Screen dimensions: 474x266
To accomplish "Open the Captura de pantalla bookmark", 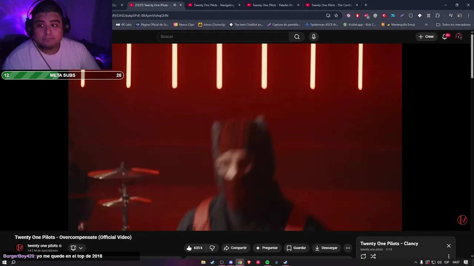I will tap(284, 25).
